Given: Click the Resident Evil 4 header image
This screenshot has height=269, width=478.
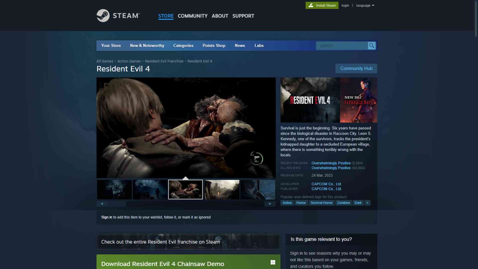Looking at the screenshot, I should pyautogui.click(x=329, y=100).
